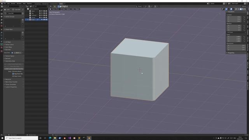The image size is (249, 140).
Task: Add a new vertex group with plus button
Action: [x=23, y=20]
